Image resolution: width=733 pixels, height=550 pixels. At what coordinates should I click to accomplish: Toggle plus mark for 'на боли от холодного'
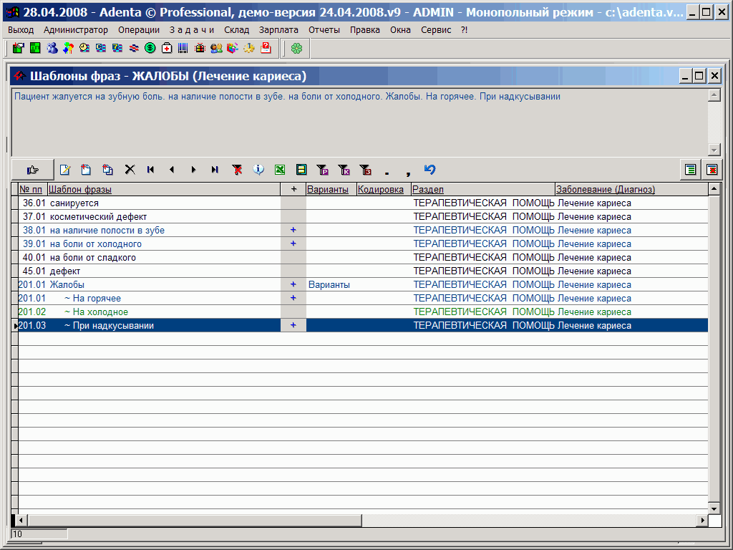[x=293, y=244]
